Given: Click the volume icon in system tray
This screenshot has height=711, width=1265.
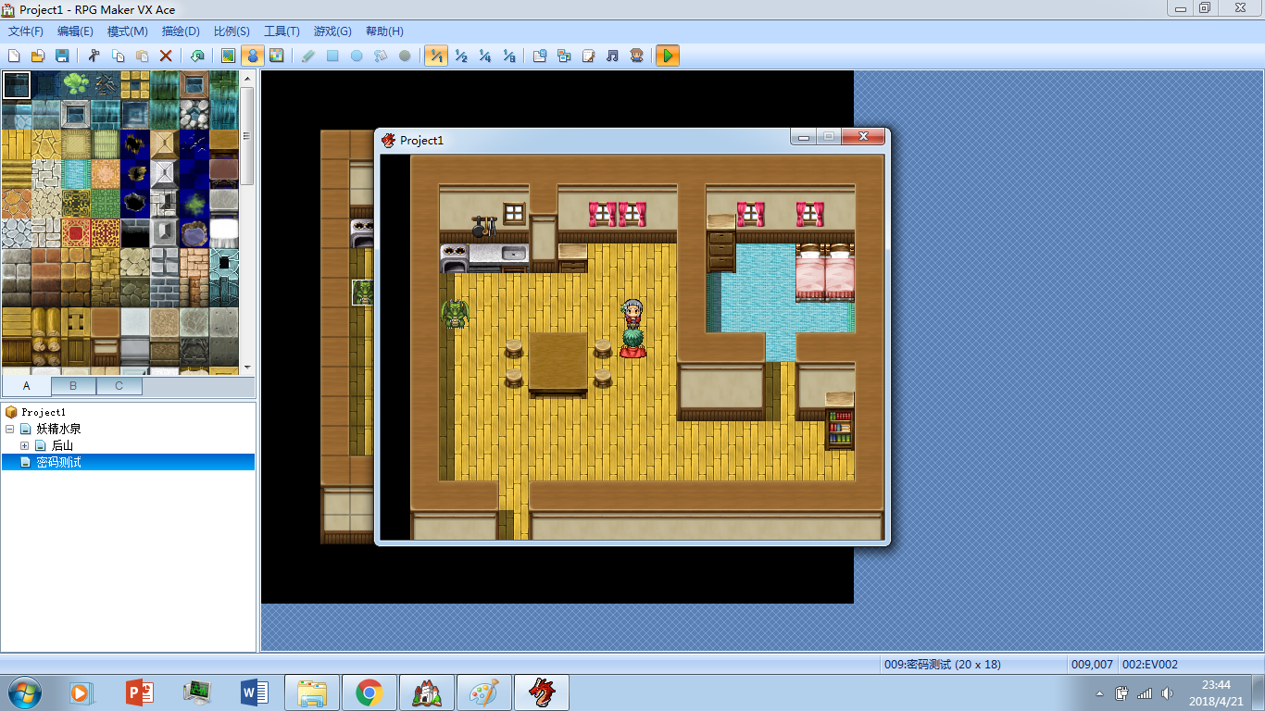Looking at the screenshot, I should tap(1169, 692).
